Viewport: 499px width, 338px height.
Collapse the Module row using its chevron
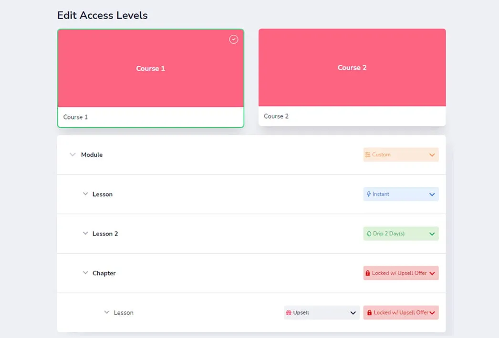coord(73,155)
